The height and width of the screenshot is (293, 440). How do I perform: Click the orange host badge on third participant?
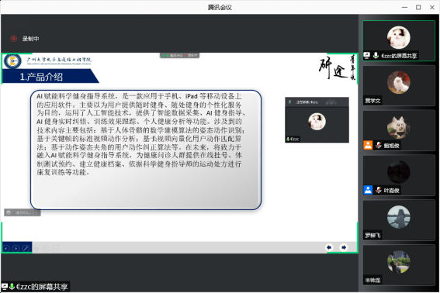click(x=368, y=145)
